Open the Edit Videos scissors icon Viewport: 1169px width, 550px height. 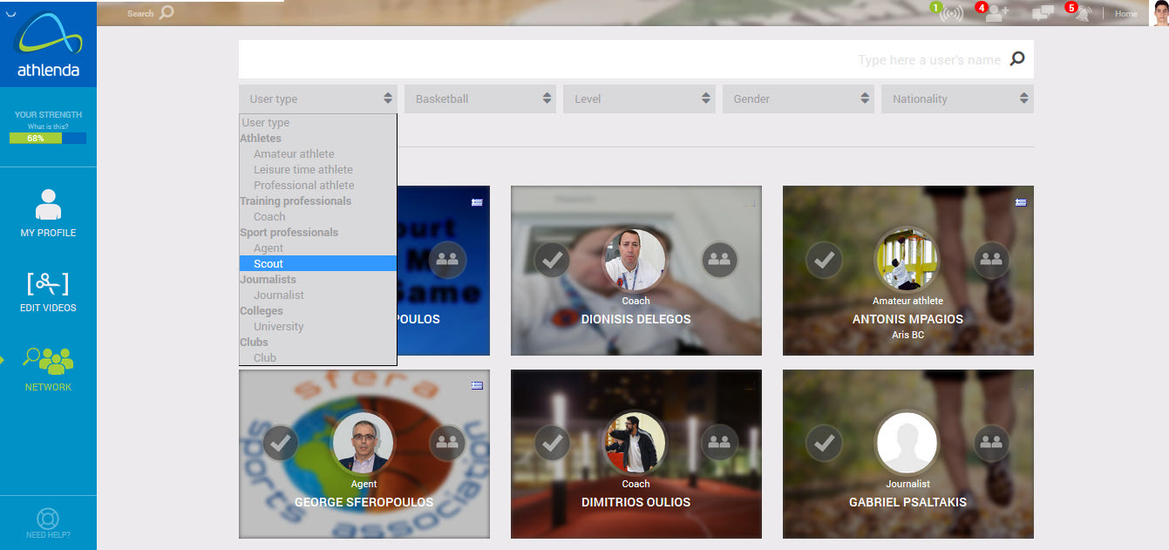[48, 283]
